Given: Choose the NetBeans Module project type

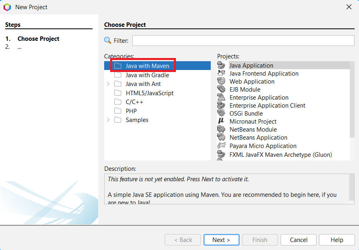Looking at the screenshot, I should 253,129.
